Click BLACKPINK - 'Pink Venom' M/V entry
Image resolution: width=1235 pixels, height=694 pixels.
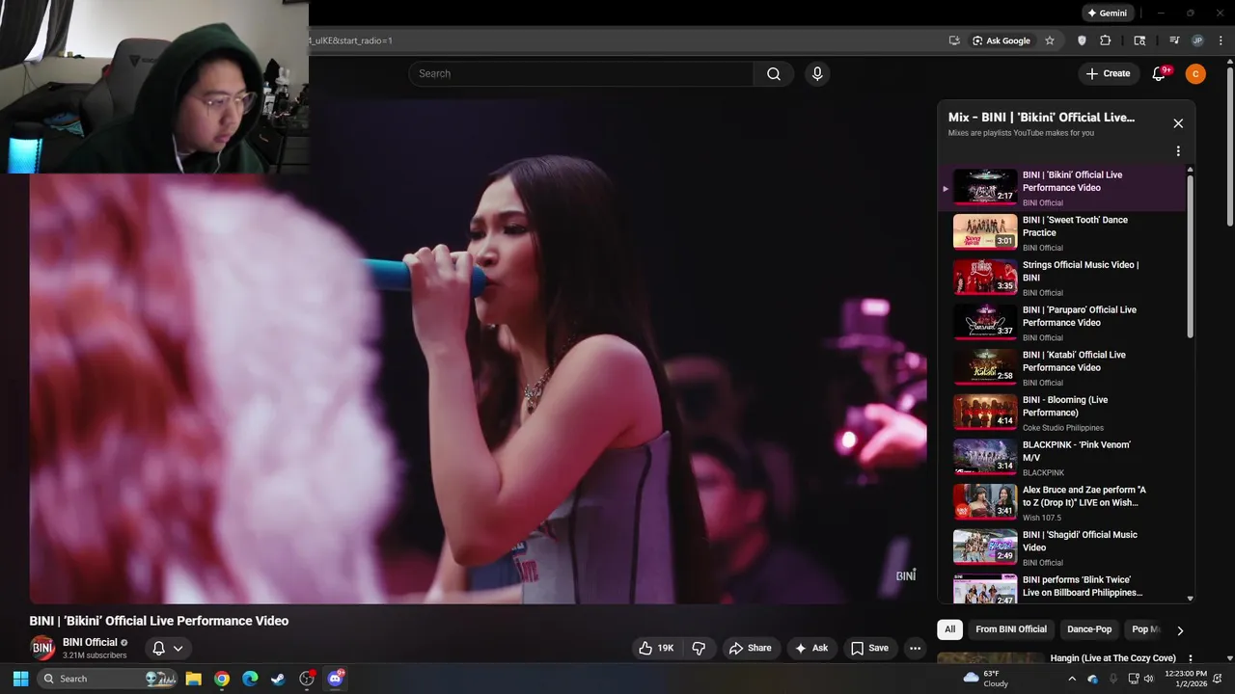[1061, 458]
